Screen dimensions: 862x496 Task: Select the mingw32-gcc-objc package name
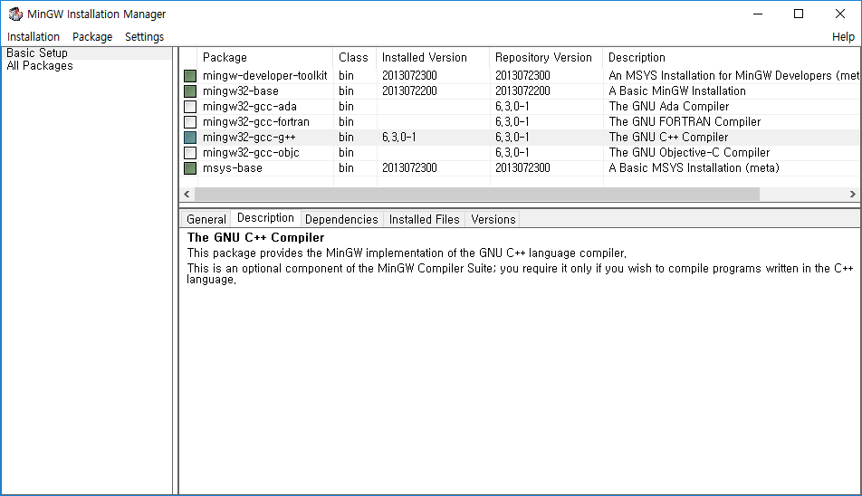coord(251,153)
